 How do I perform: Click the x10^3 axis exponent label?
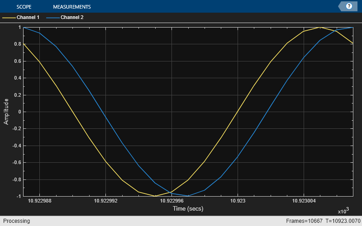(343, 211)
